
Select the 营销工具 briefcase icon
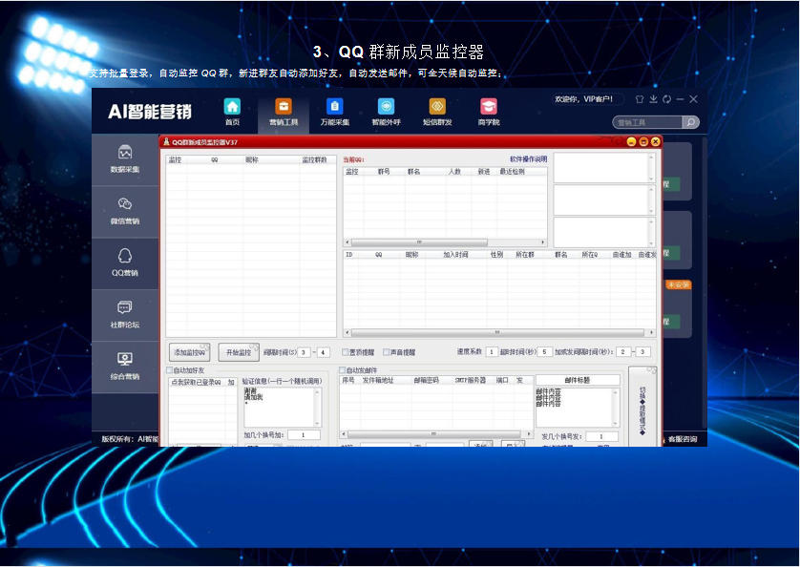[x=284, y=107]
